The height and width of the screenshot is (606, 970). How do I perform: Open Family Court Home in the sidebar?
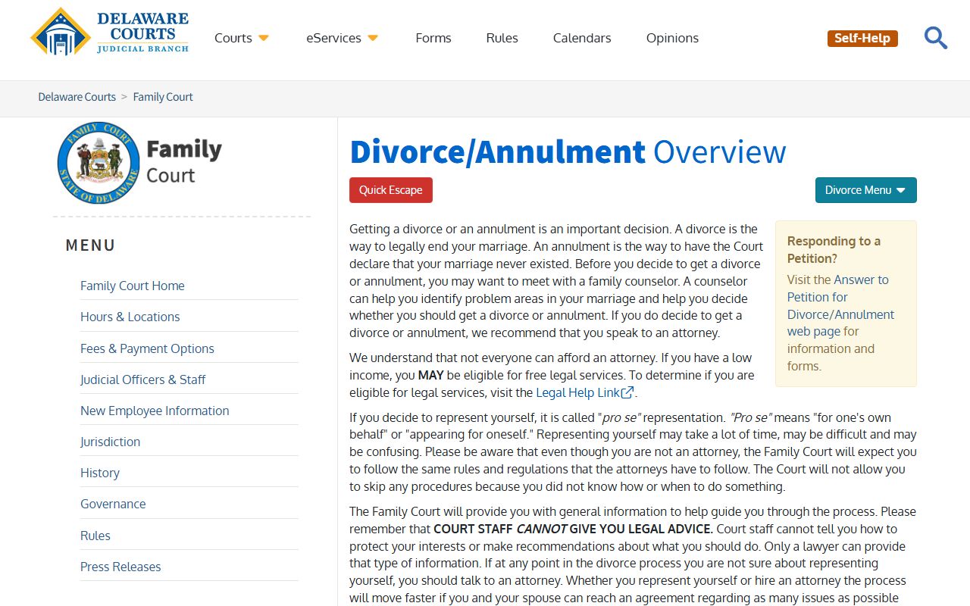point(133,286)
